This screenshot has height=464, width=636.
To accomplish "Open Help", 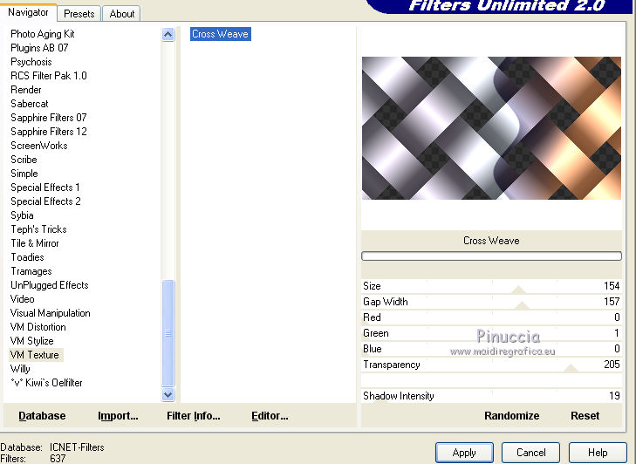I will (x=598, y=453).
